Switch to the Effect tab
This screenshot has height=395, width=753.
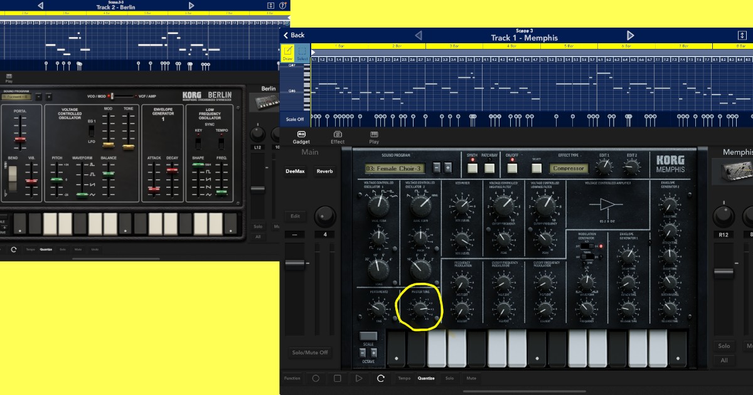338,137
